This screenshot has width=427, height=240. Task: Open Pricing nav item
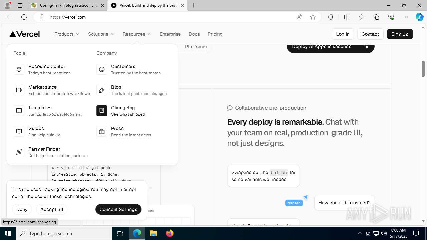point(215,34)
